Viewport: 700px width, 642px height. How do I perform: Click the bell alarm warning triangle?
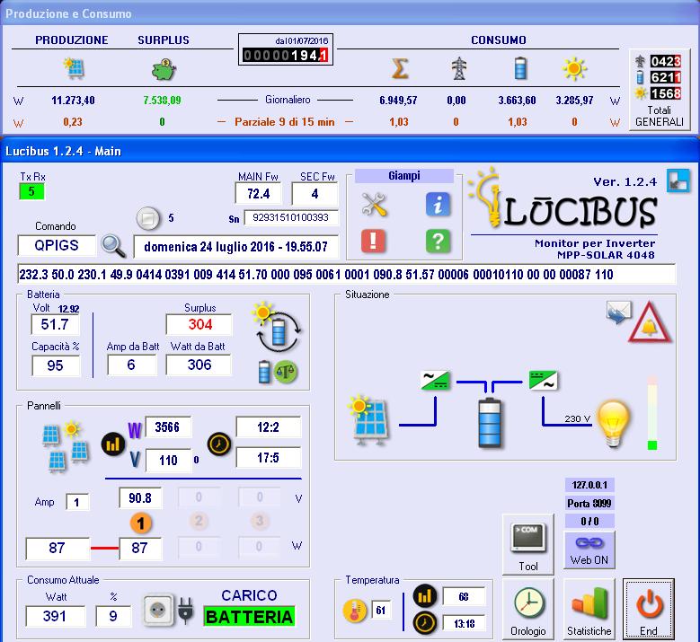(650, 322)
